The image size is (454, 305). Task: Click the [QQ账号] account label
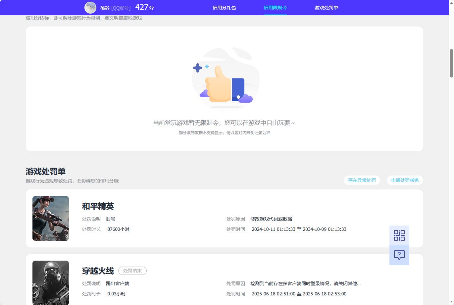121,8
